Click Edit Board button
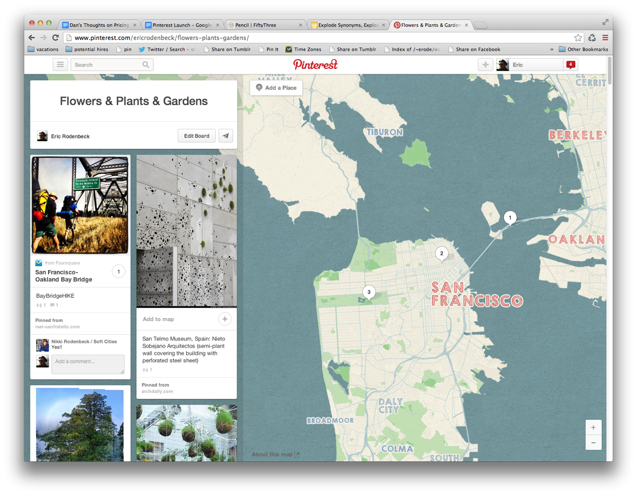The width and height of the screenshot is (637, 495). [x=197, y=136]
